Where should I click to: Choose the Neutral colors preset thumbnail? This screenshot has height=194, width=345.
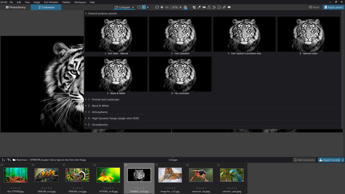click(308, 34)
